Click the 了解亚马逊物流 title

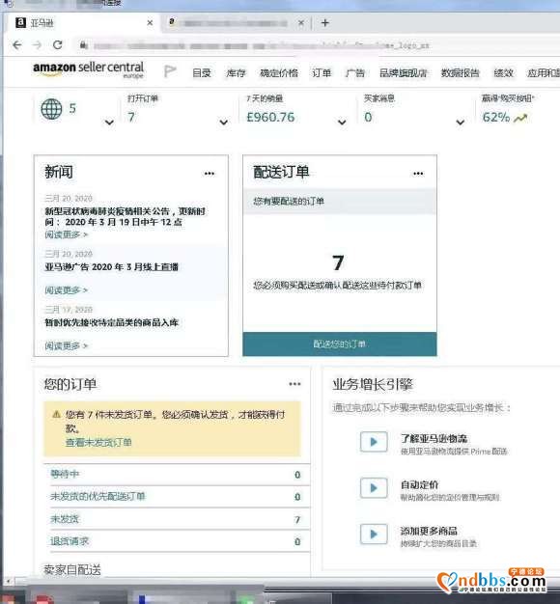pyautogui.click(x=434, y=438)
